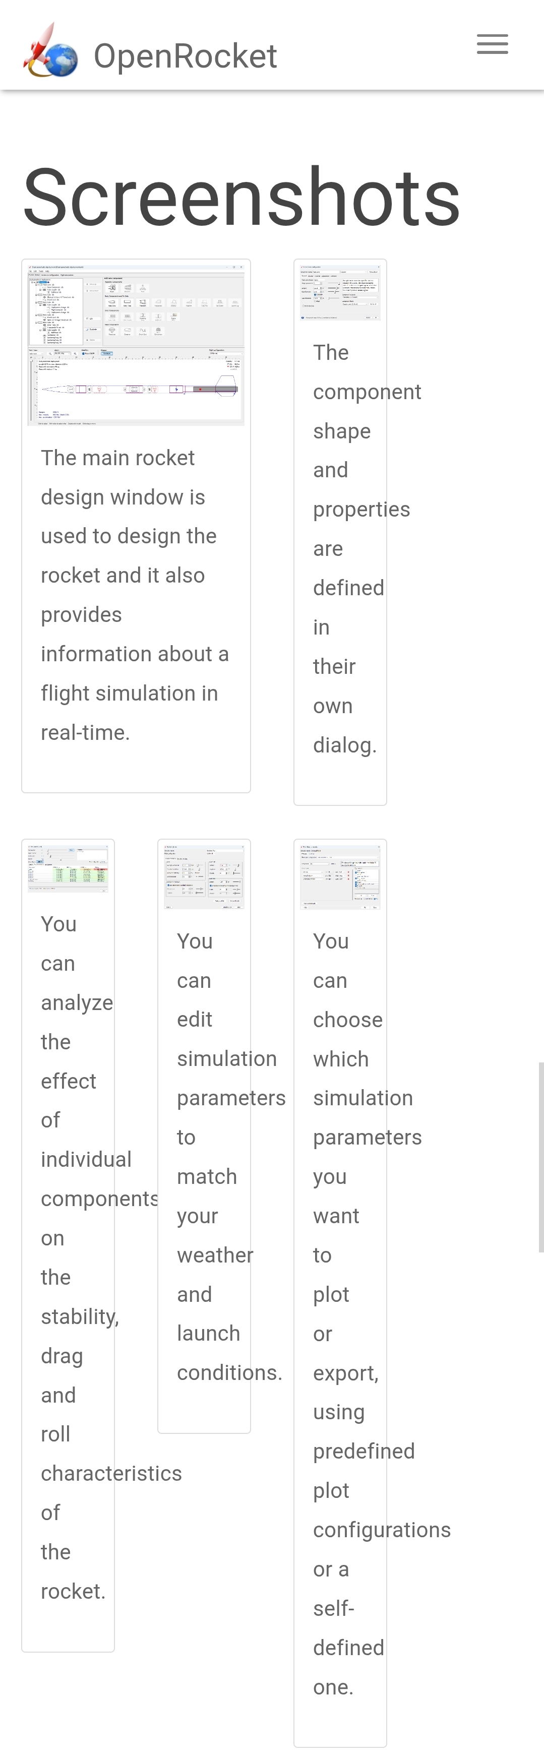Click the OpenRocket rocket logo icon
This screenshot has width=544, height=1763.
(x=50, y=50)
